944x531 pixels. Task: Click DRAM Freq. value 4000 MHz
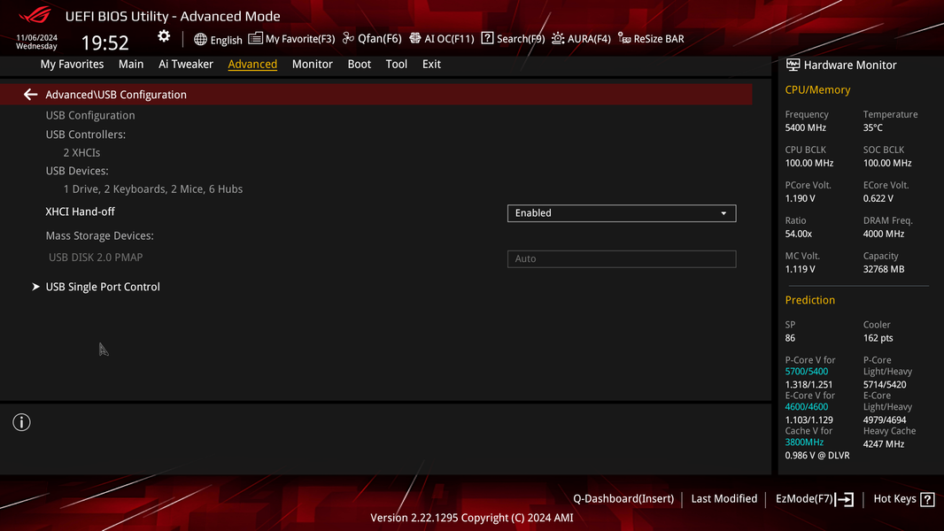(883, 234)
